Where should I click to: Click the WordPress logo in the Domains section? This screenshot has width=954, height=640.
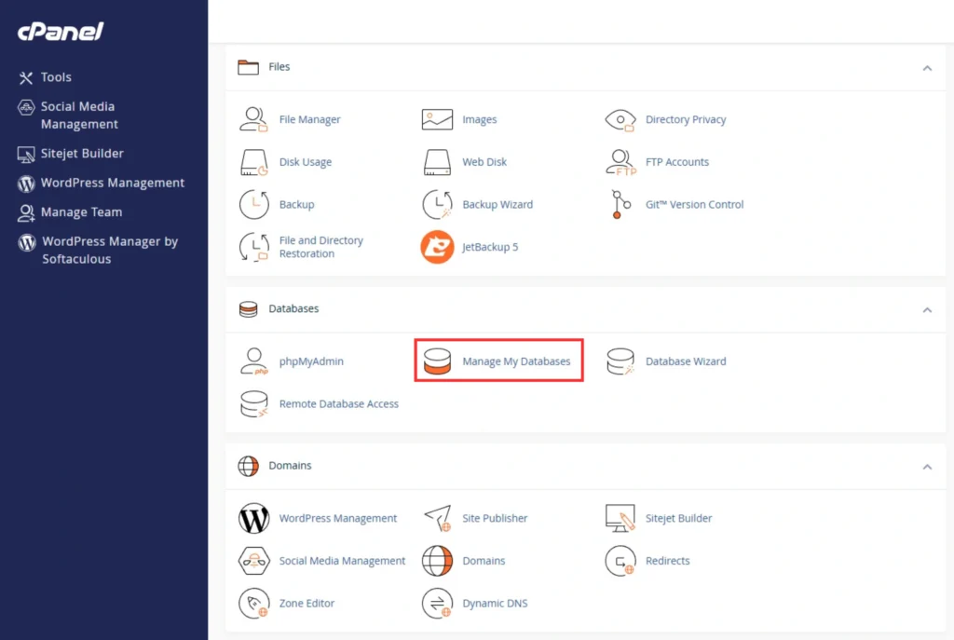tap(253, 518)
